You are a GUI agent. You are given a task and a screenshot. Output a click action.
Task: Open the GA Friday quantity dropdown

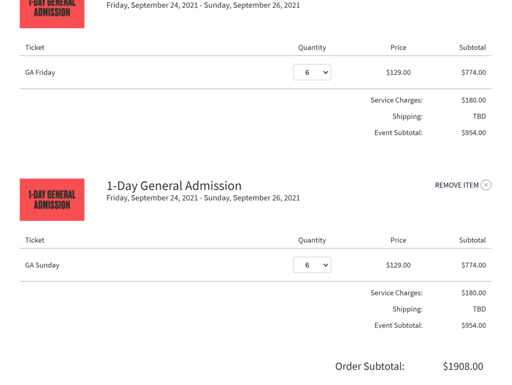[x=312, y=72]
